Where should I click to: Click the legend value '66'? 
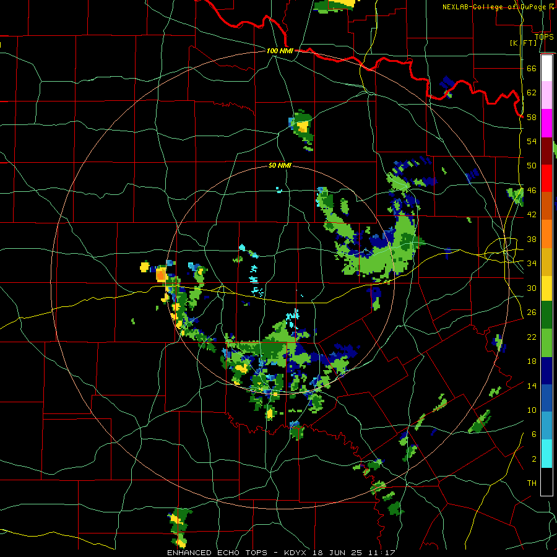[532, 68]
